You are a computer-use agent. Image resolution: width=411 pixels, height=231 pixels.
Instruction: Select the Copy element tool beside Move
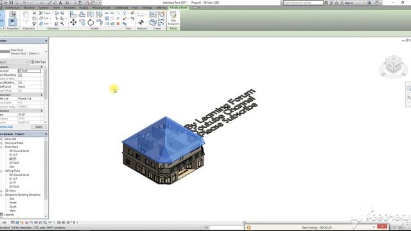click(x=82, y=22)
